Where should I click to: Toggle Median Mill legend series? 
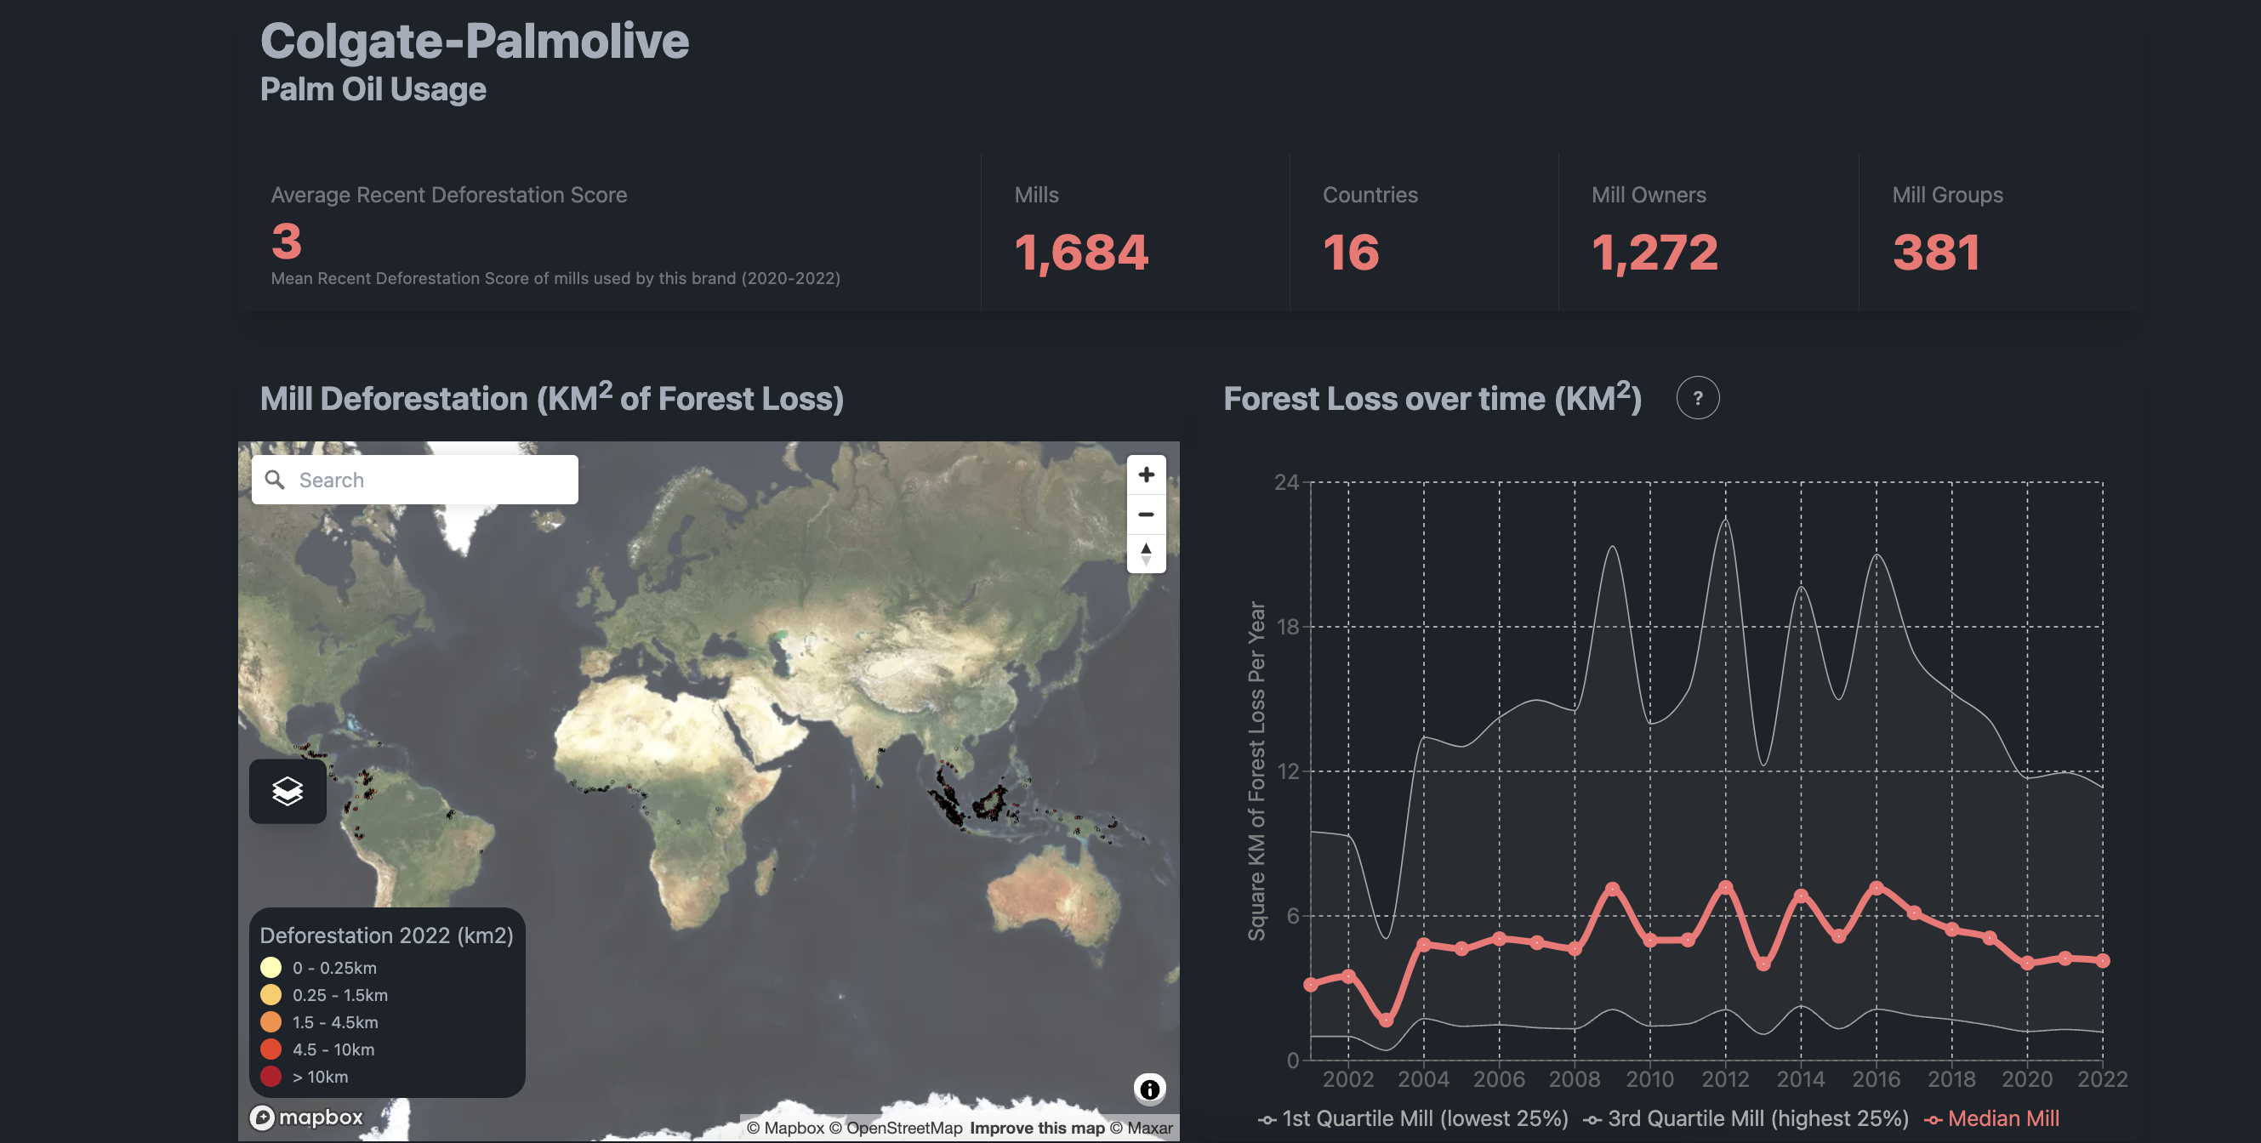click(1990, 1118)
